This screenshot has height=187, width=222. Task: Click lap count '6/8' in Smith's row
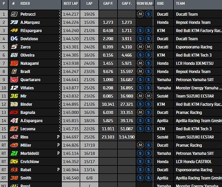click(x=89, y=178)
